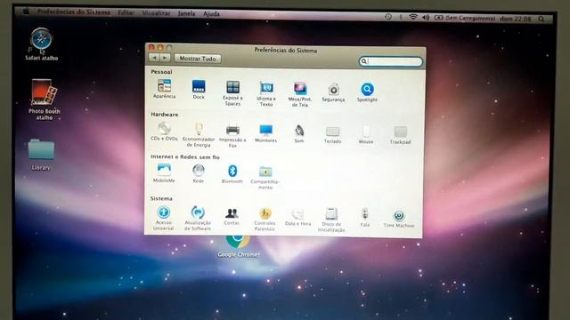Open the Trackpad preference pane
This screenshot has width=570, height=320.
tap(400, 135)
